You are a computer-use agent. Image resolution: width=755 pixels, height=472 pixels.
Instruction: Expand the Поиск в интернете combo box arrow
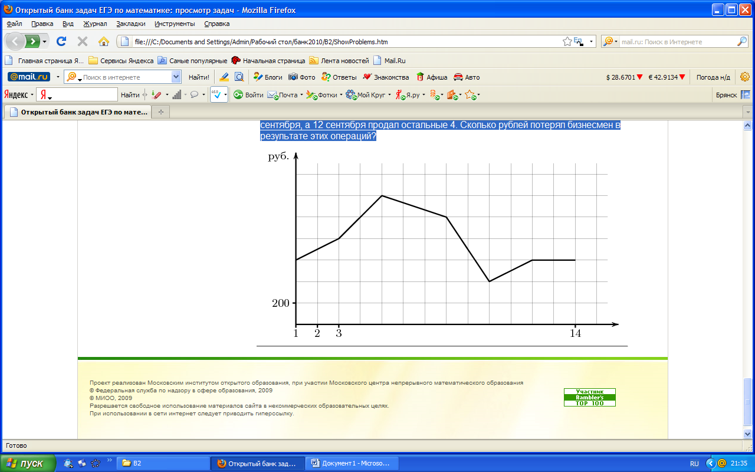click(176, 77)
